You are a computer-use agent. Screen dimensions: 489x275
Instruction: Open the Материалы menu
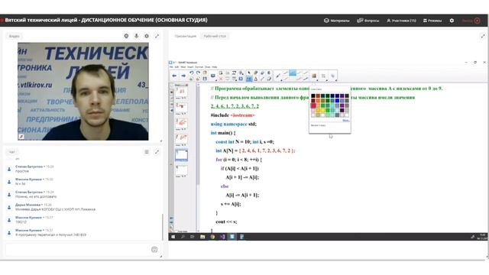pyautogui.click(x=336, y=21)
